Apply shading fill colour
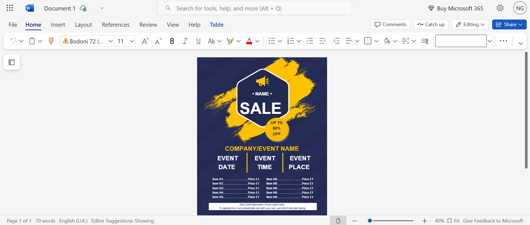The image size is (530, 225). click(387, 41)
